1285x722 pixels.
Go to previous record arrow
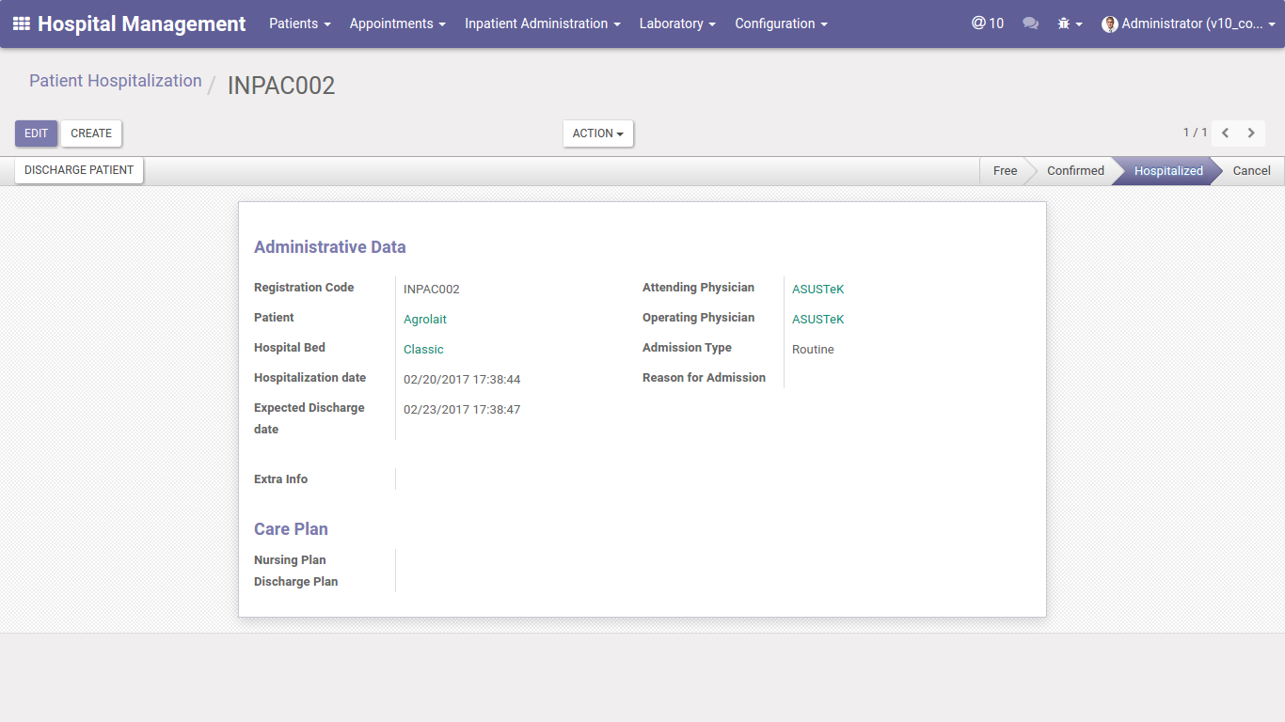click(1226, 133)
